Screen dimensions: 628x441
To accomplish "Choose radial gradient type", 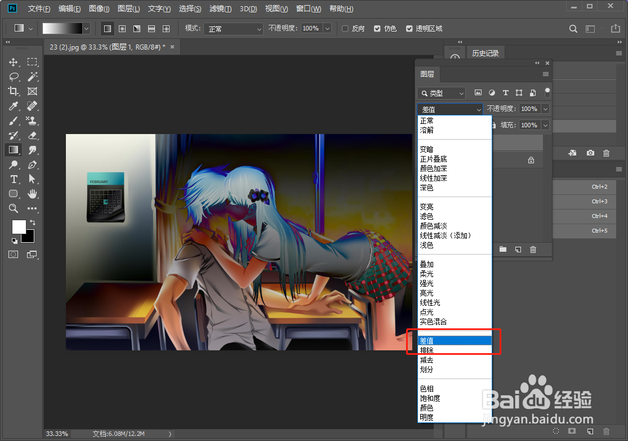I will [122, 28].
